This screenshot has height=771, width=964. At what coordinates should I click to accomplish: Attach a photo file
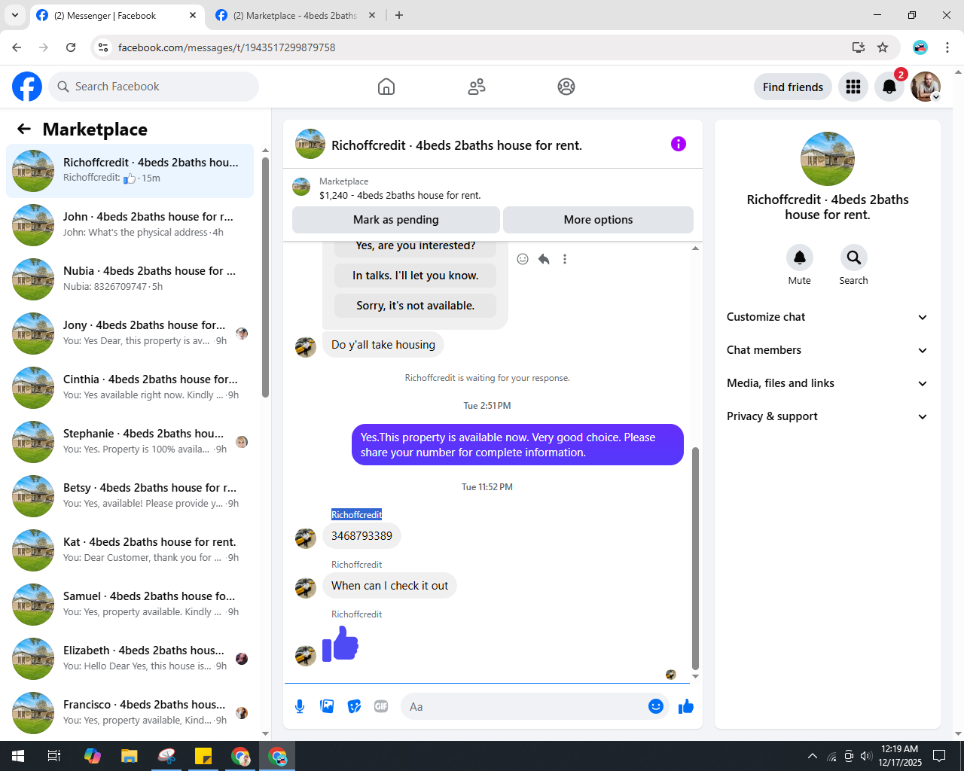click(327, 706)
